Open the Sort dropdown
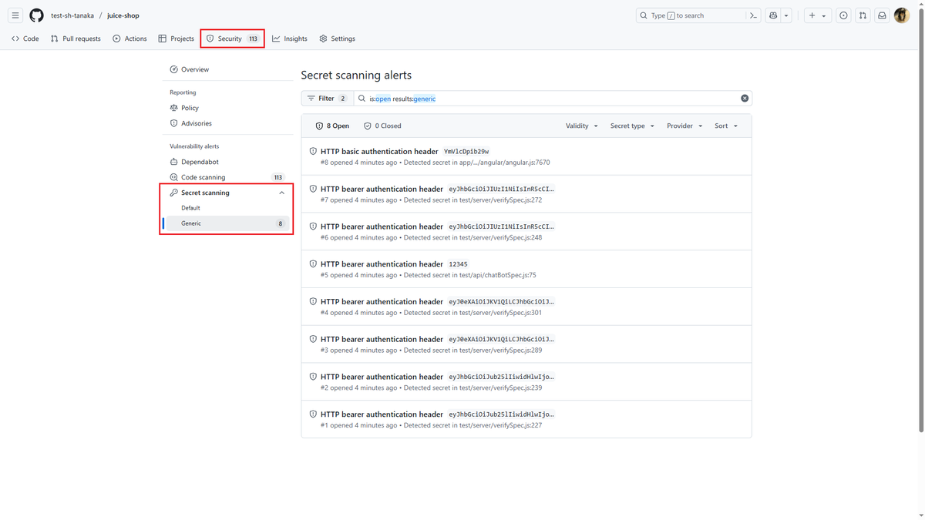This screenshot has height=520, width=925. (726, 126)
